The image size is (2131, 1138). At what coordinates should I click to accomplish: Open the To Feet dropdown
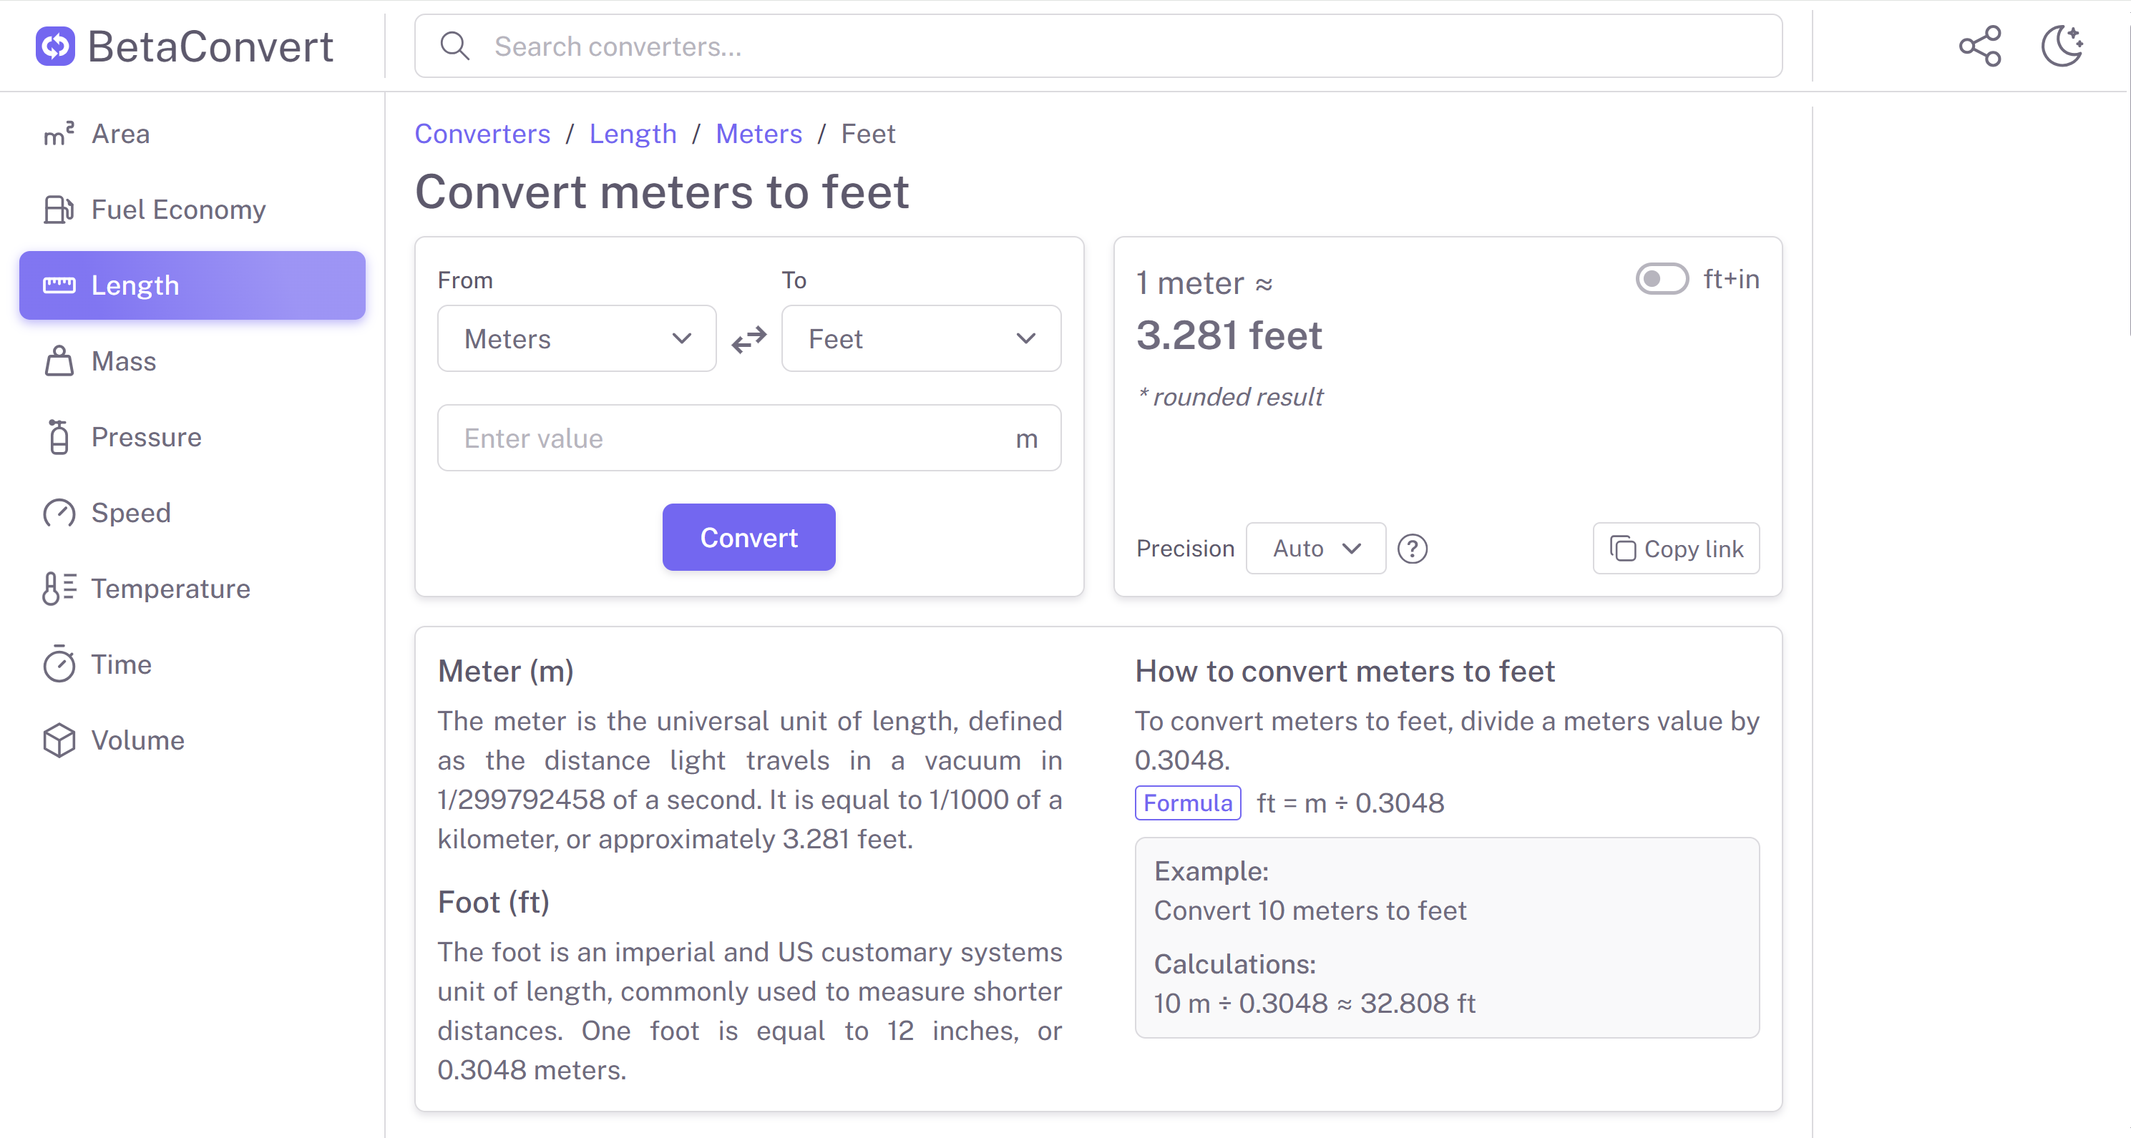(x=921, y=339)
